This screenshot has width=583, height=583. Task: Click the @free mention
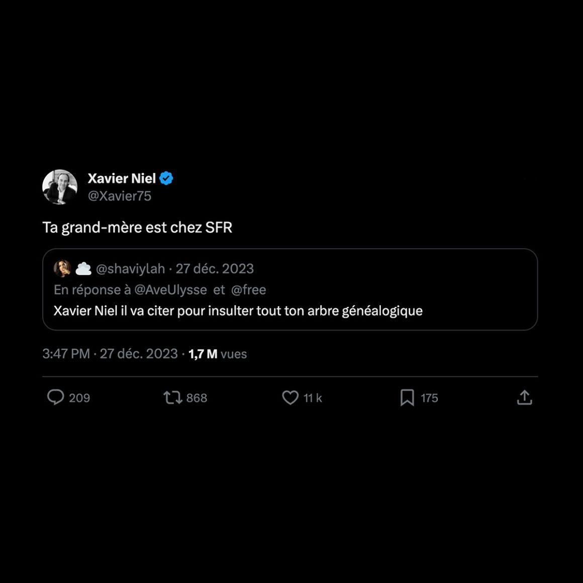coord(248,290)
